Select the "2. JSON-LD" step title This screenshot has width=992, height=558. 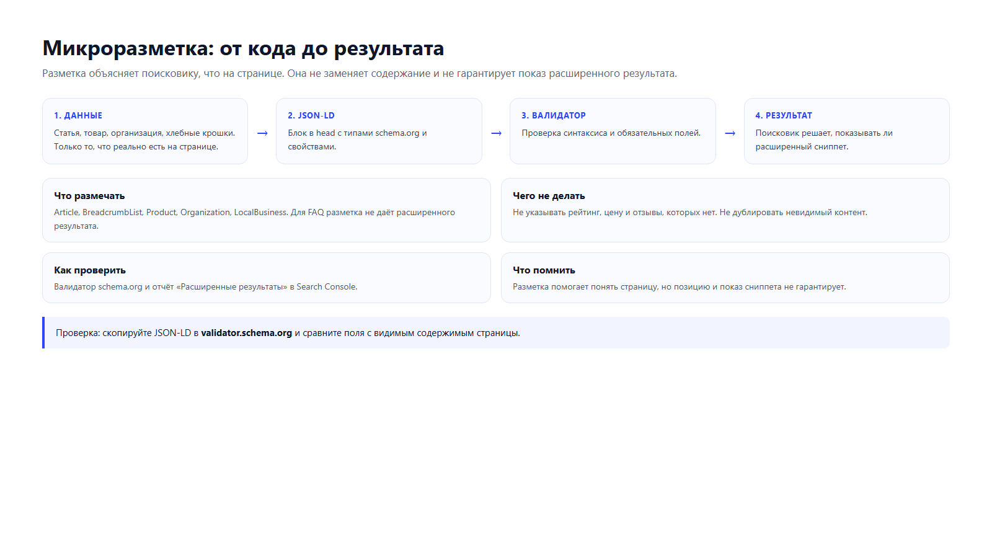(x=311, y=115)
